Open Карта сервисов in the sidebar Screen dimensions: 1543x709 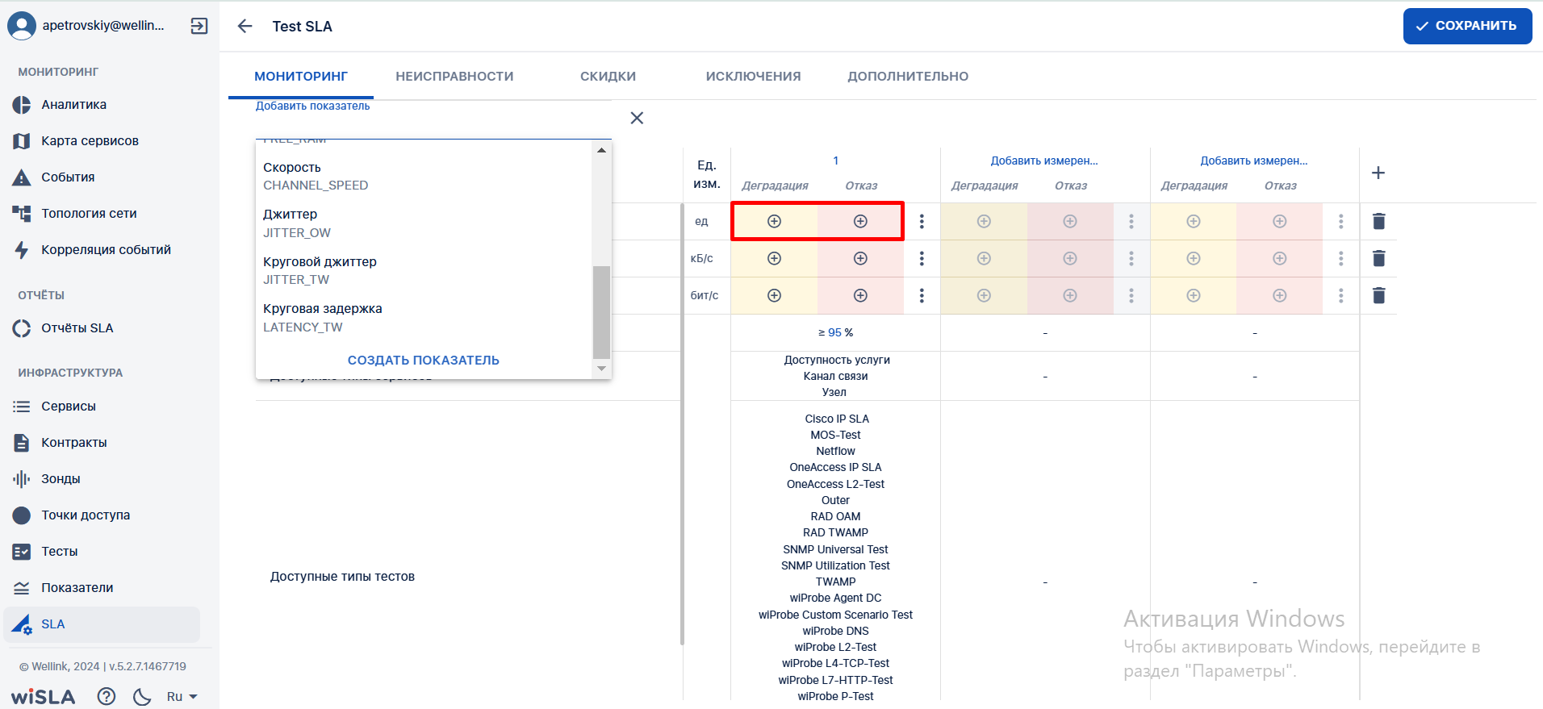(x=90, y=141)
